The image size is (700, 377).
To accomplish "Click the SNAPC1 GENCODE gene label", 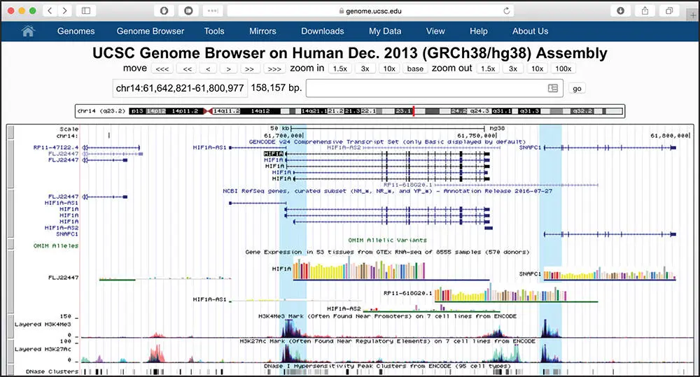I will (x=530, y=148).
